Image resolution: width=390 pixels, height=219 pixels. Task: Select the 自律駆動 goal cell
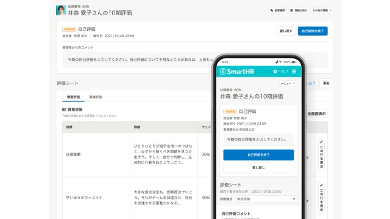pos(96,155)
